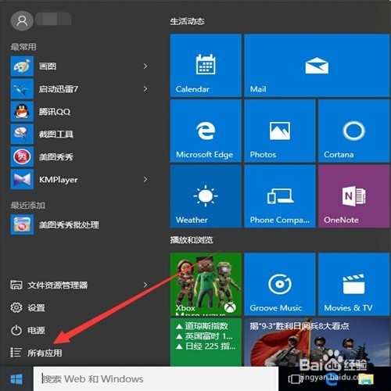Open the Phone Companion tile
The height and width of the screenshot is (391, 391).
(x=280, y=196)
